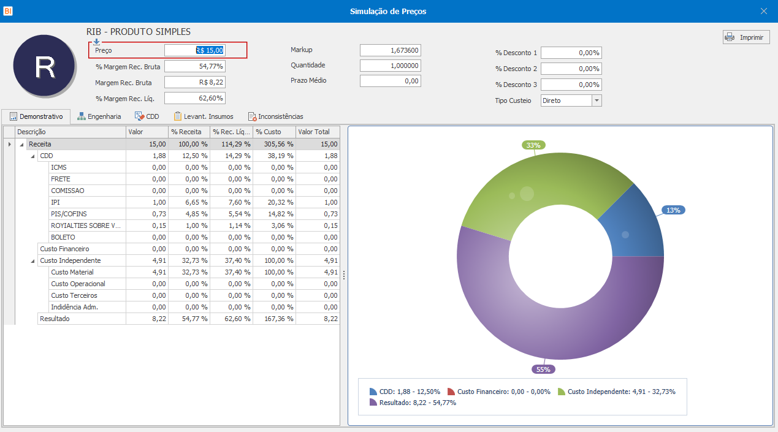Click the Demonstrativo tab icon

[x=13, y=116]
